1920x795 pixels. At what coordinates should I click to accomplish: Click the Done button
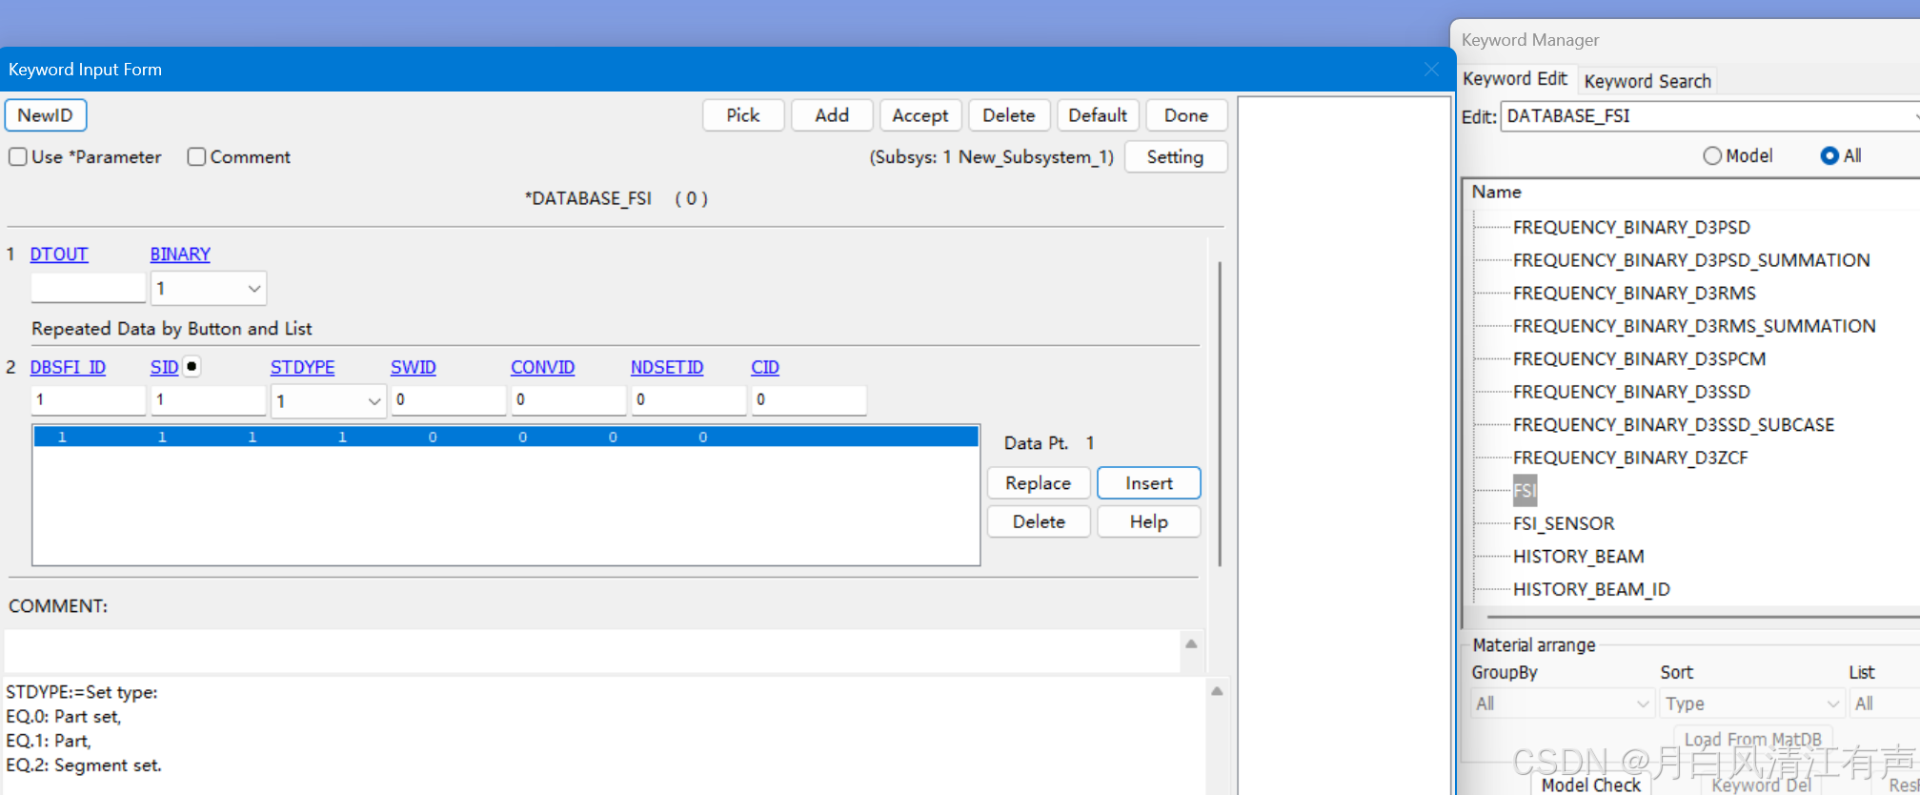[1186, 115]
